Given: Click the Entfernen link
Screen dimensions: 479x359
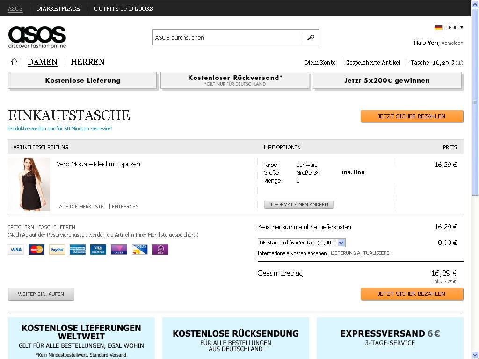Looking at the screenshot, I should click(125, 206).
